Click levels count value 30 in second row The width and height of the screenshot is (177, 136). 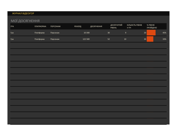click(x=145, y=39)
